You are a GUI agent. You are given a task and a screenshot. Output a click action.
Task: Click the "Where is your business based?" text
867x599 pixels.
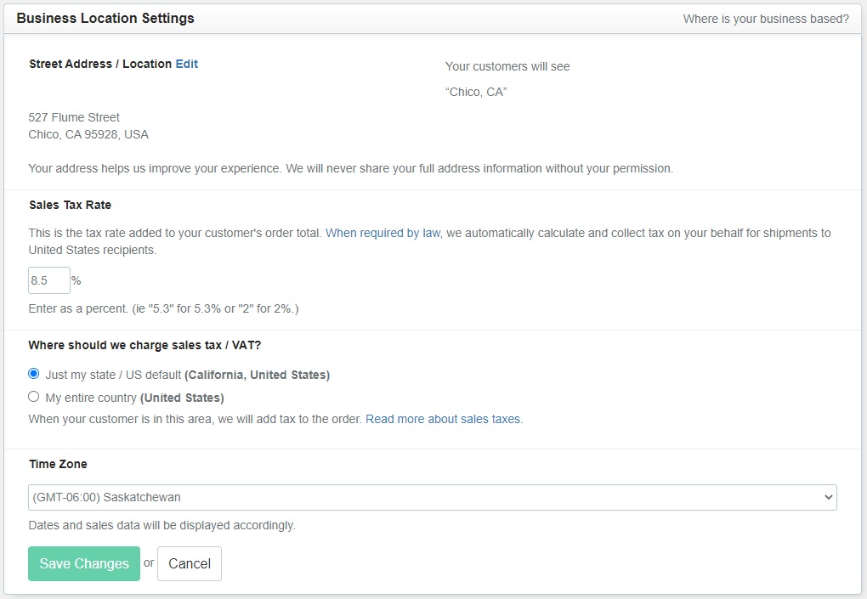coord(765,19)
